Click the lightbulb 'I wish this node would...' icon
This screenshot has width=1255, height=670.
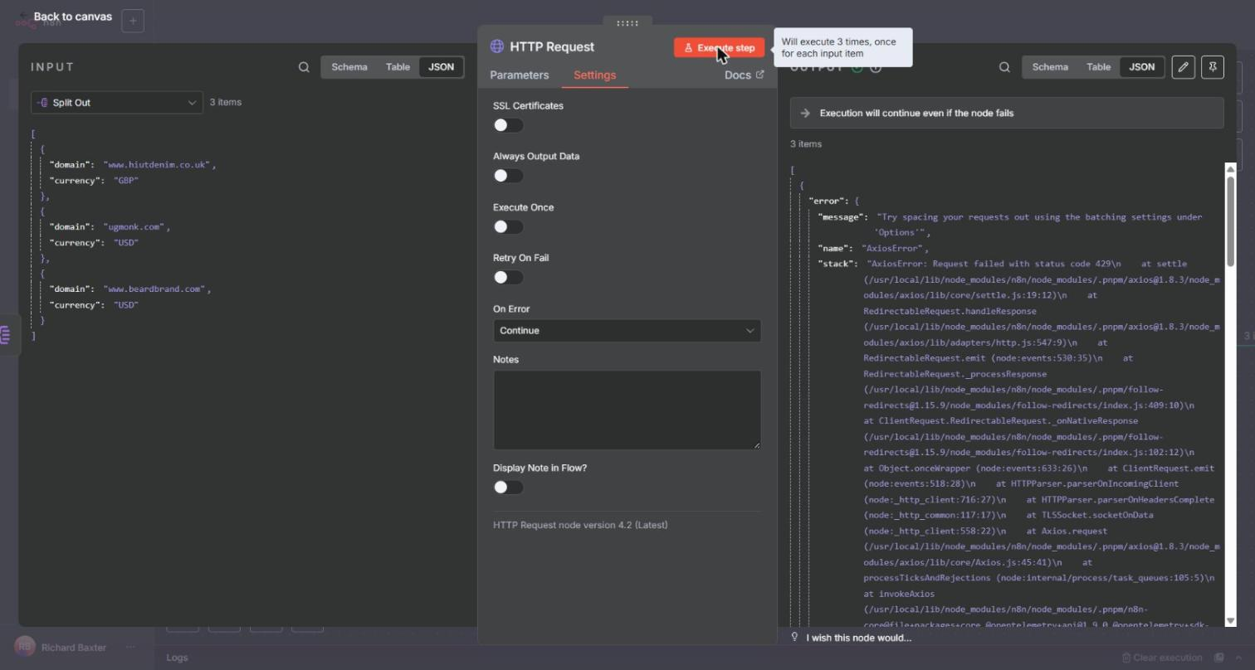tap(794, 637)
